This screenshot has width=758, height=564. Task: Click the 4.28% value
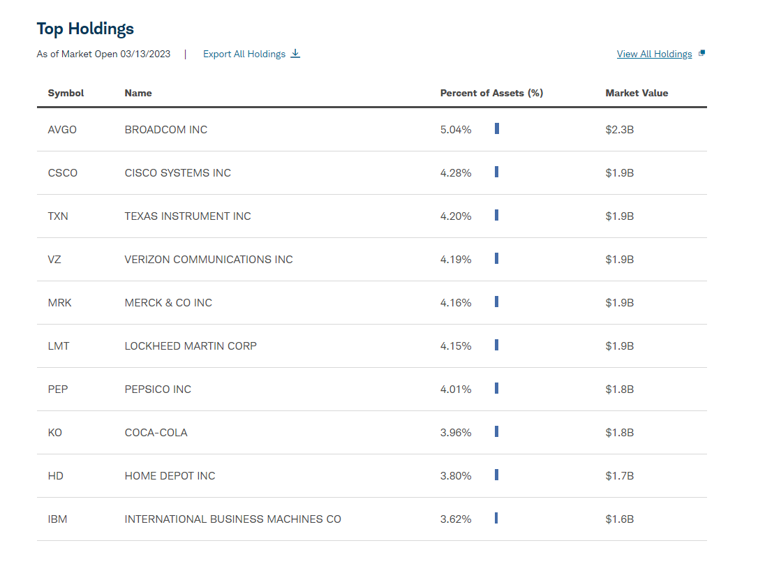coord(456,173)
